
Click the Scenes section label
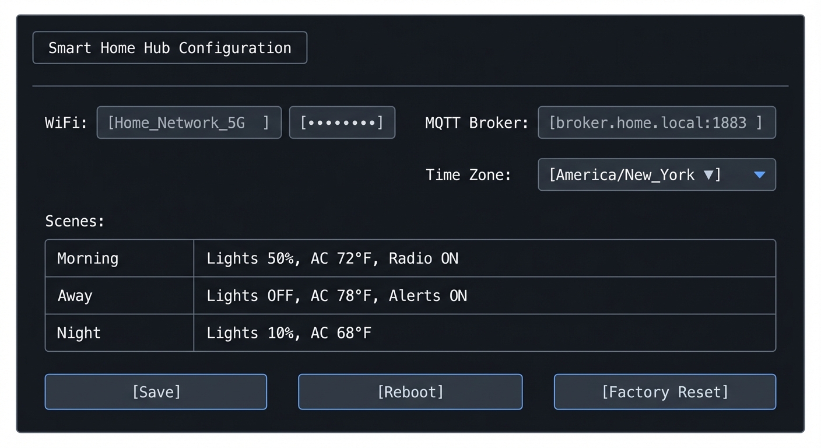pos(75,221)
